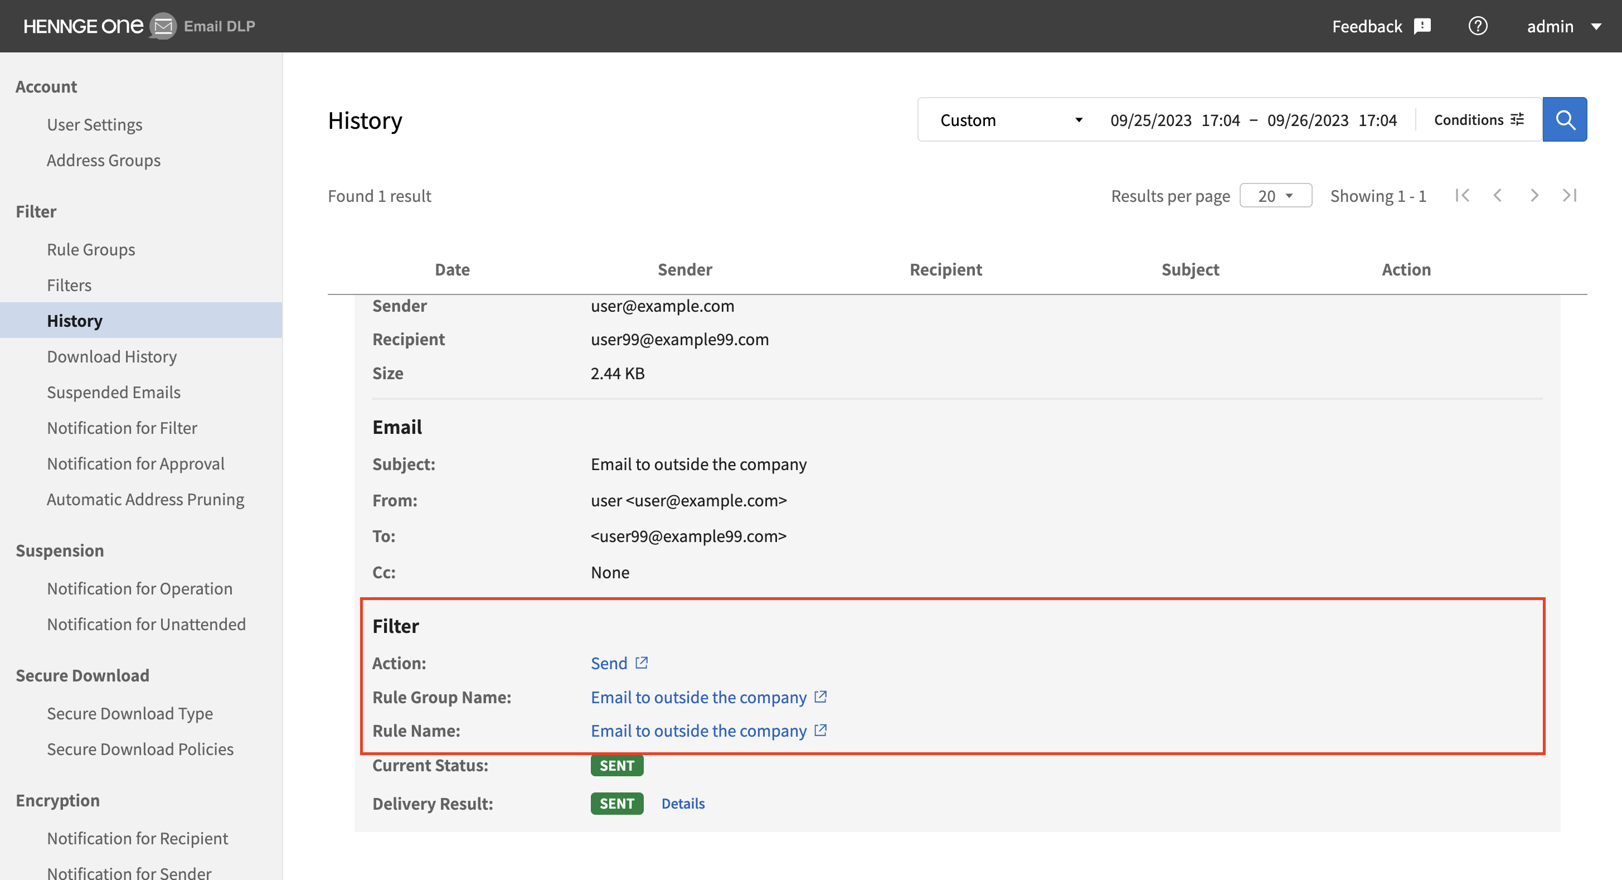This screenshot has width=1622, height=880.
Task: Click the Sender column header
Action: (x=684, y=269)
